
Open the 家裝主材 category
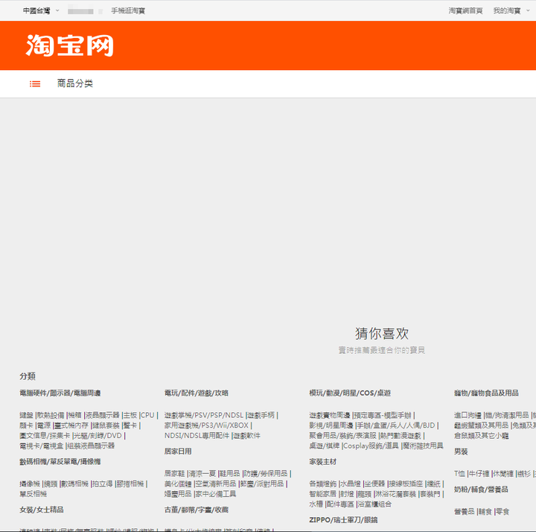coord(322,462)
